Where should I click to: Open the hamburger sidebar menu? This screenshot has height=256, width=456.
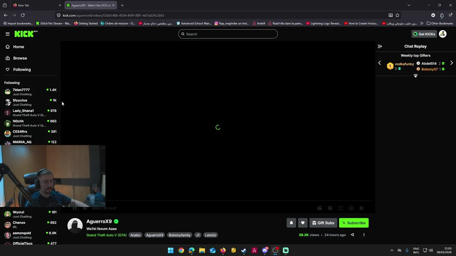point(7,34)
